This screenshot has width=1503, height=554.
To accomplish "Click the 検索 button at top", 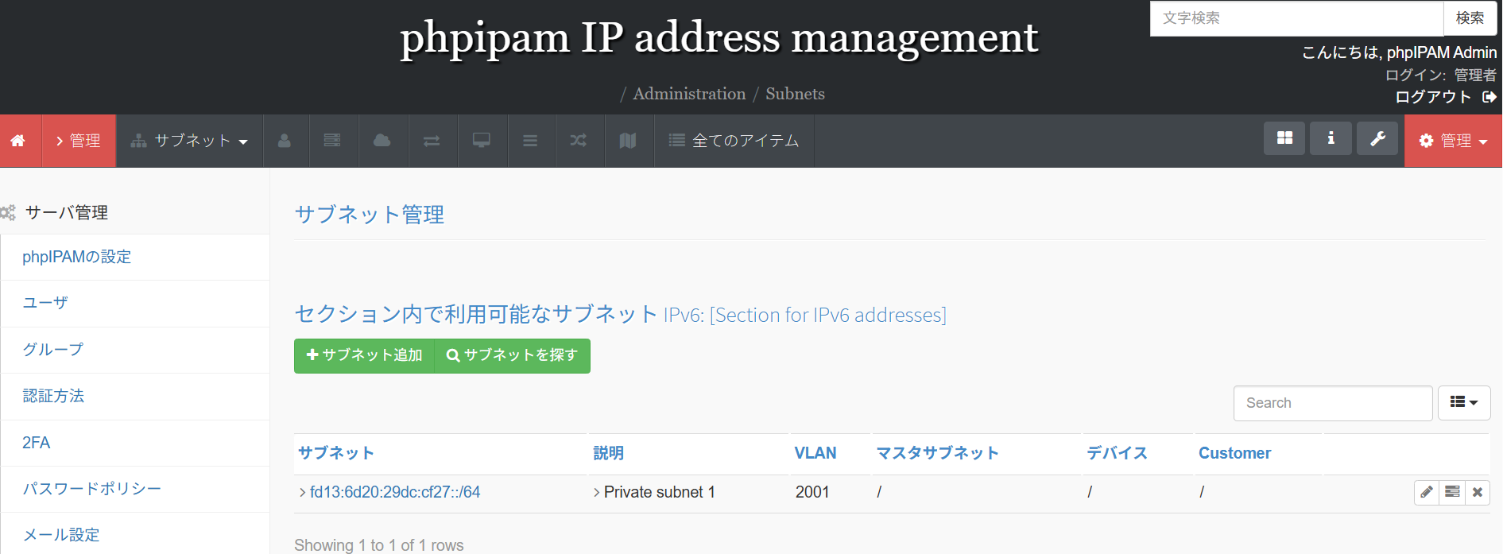I will tap(1470, 18).
